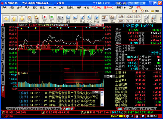163x119 pixels.
Task: Switch to the 多空 tab
Action: click(x=20, y=109)
